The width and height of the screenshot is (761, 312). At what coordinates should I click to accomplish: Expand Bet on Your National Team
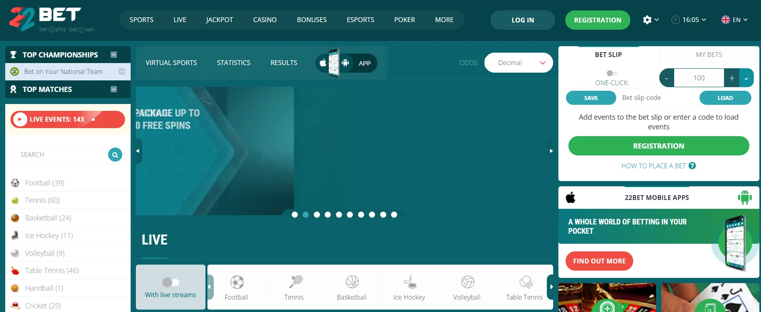coord(122,71)
